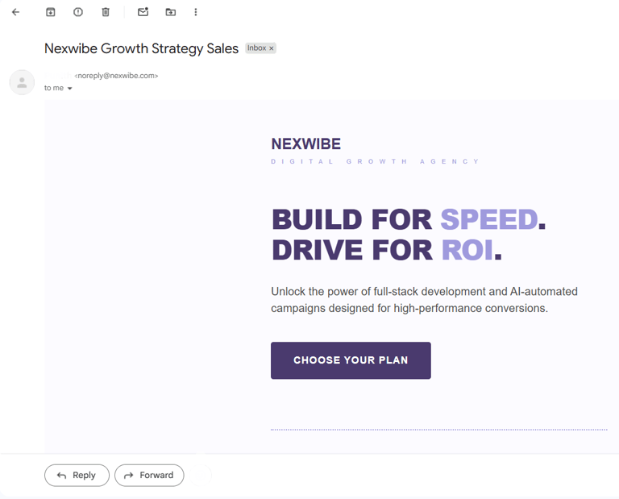Click the sender avatar picture
The image size is (619, 499).
coord(22,82)
